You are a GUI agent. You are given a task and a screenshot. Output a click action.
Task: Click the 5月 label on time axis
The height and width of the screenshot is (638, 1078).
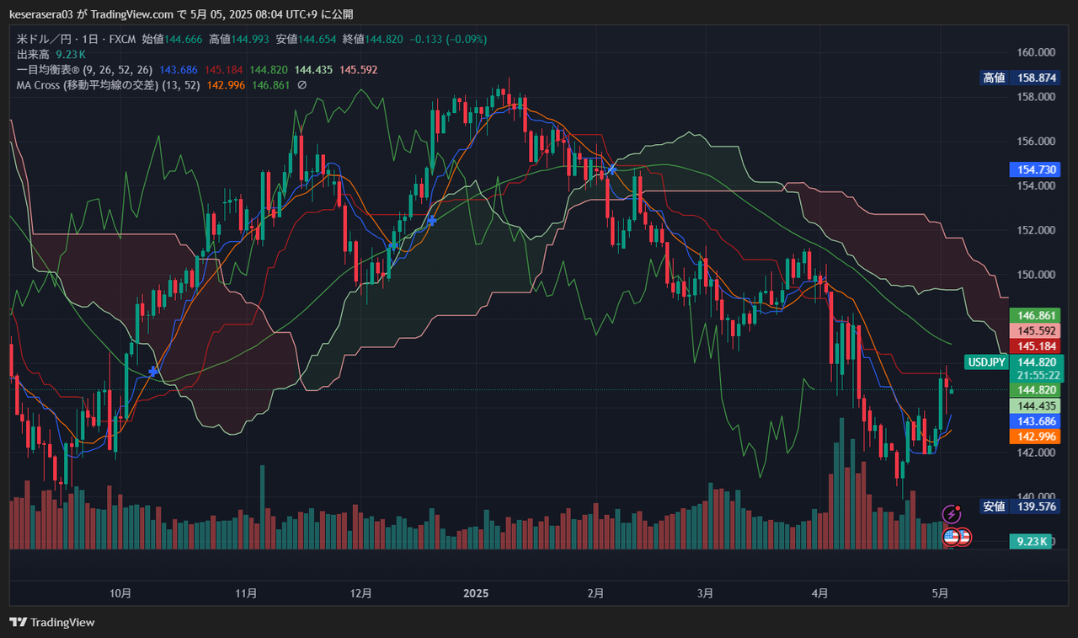point(942,593)
